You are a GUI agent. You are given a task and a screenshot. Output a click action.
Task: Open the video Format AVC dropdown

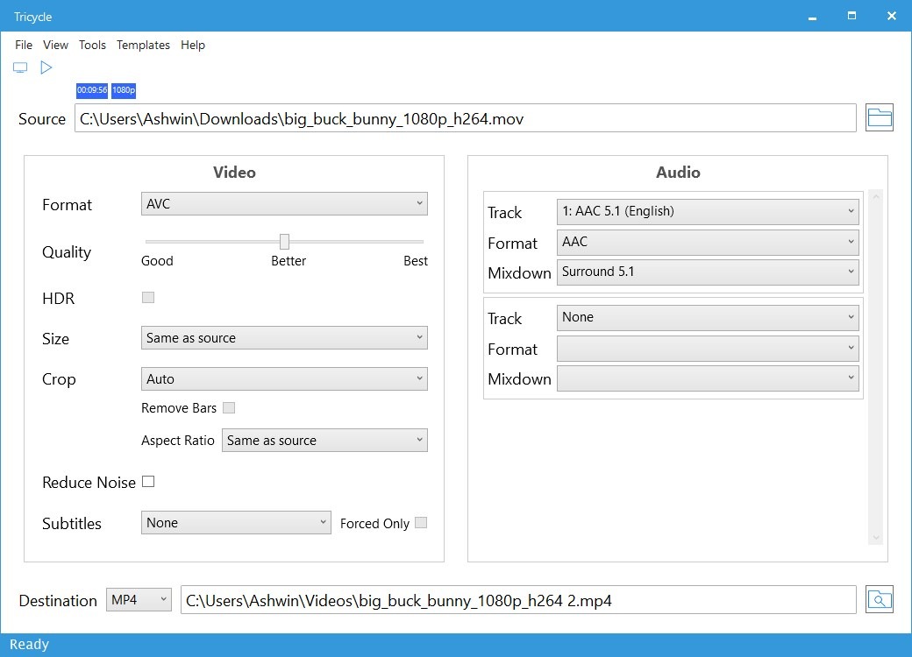(x=284, y=204)
